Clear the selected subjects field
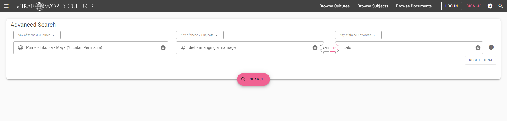This screenshot has height=121, width=507. (x=315, y=48)
